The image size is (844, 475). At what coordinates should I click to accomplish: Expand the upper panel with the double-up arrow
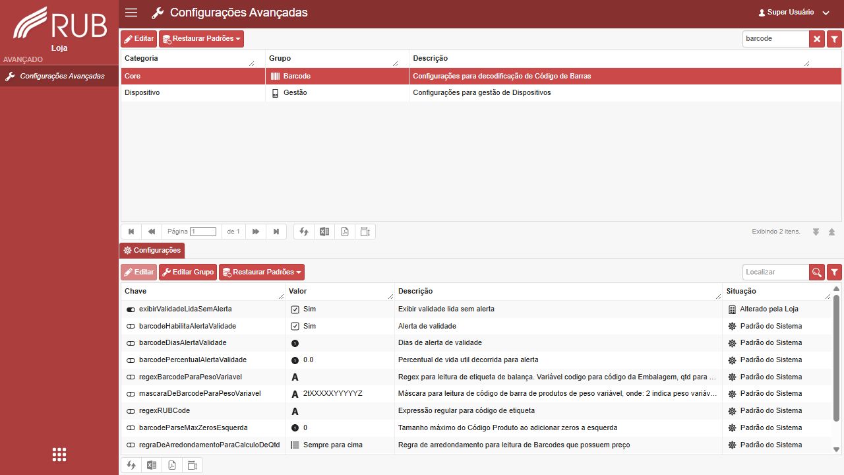coord(832,232)
